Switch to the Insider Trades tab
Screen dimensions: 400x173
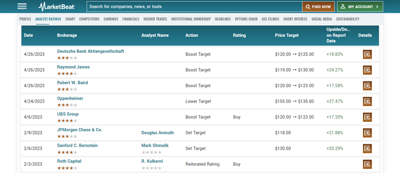tap(155, 19)
